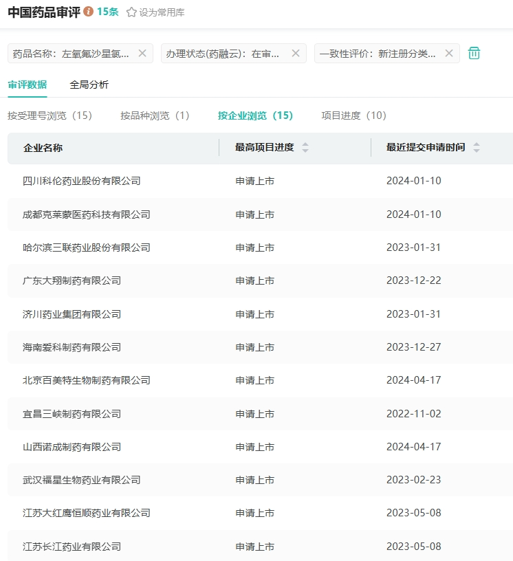The width and height of the screenshot is (513, 561).
Task: Select 按企业浏览 (15) view
Action: (255, 115)
